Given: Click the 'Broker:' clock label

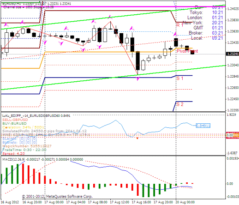Looking at the screenshot, I should click(x=196, y=33).
